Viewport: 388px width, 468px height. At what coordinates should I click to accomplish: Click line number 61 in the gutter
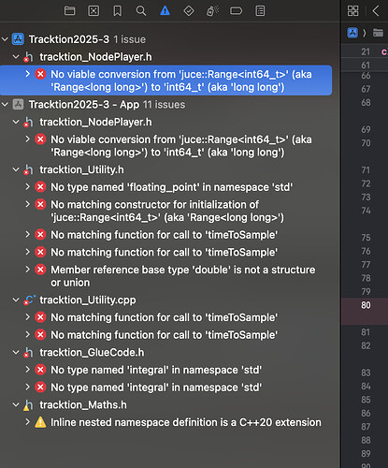pos(366,66)
